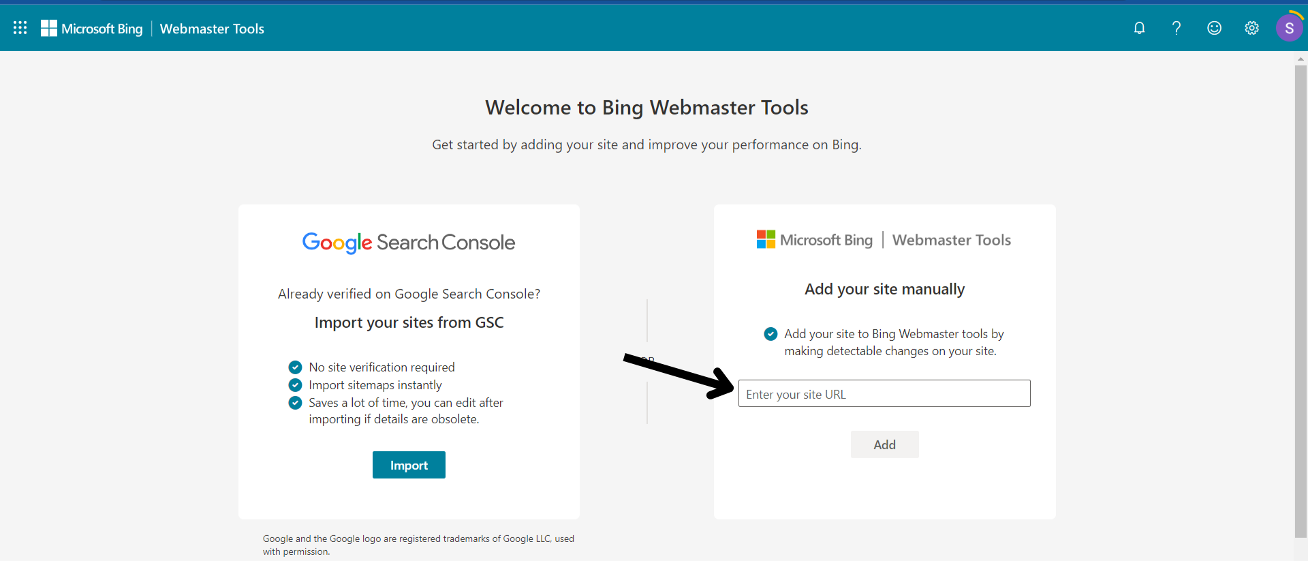Viewport: 1308px width, 561px height.
Task: Open the Microsoft apps grid launcher
Action: 20,28
